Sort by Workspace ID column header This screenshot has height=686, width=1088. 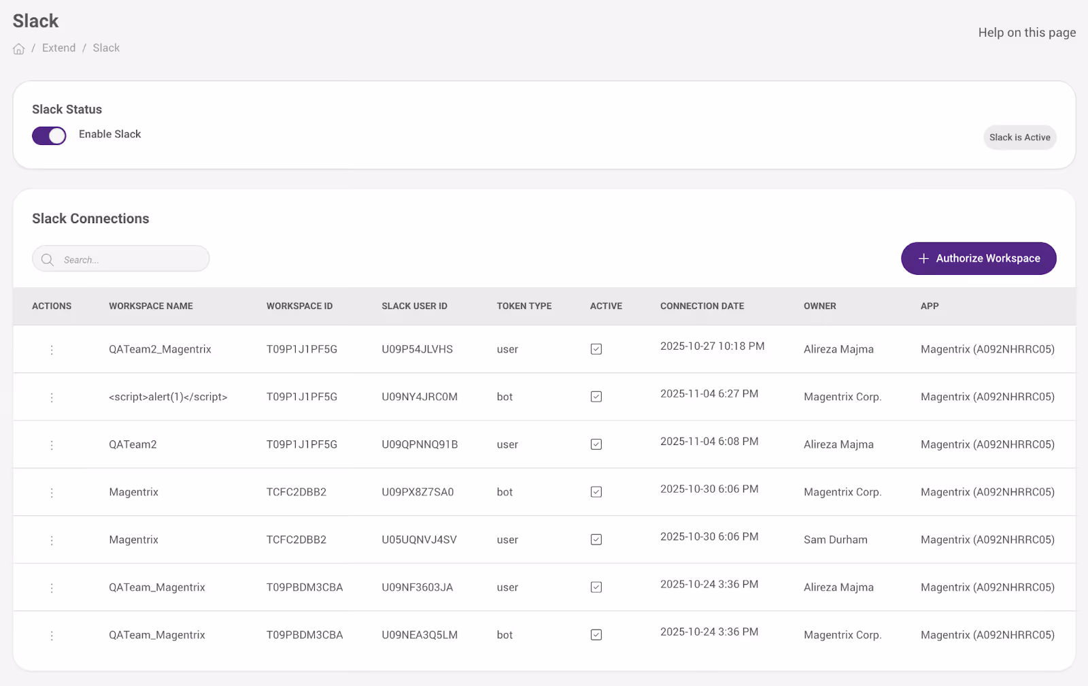pos(299,306)
